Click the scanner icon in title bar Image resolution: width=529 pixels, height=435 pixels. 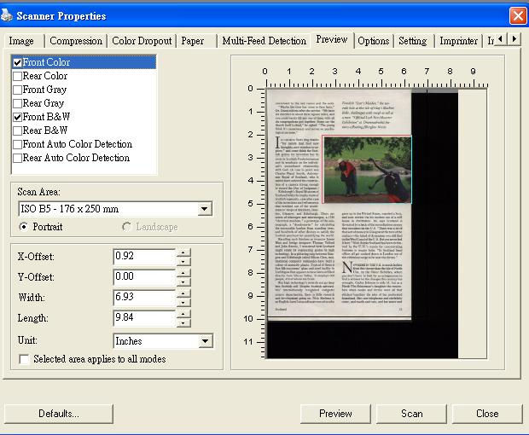(x=7, y=16)
